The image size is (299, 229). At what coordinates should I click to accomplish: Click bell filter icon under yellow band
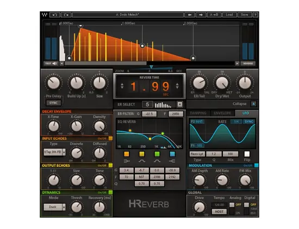point(142,161)
